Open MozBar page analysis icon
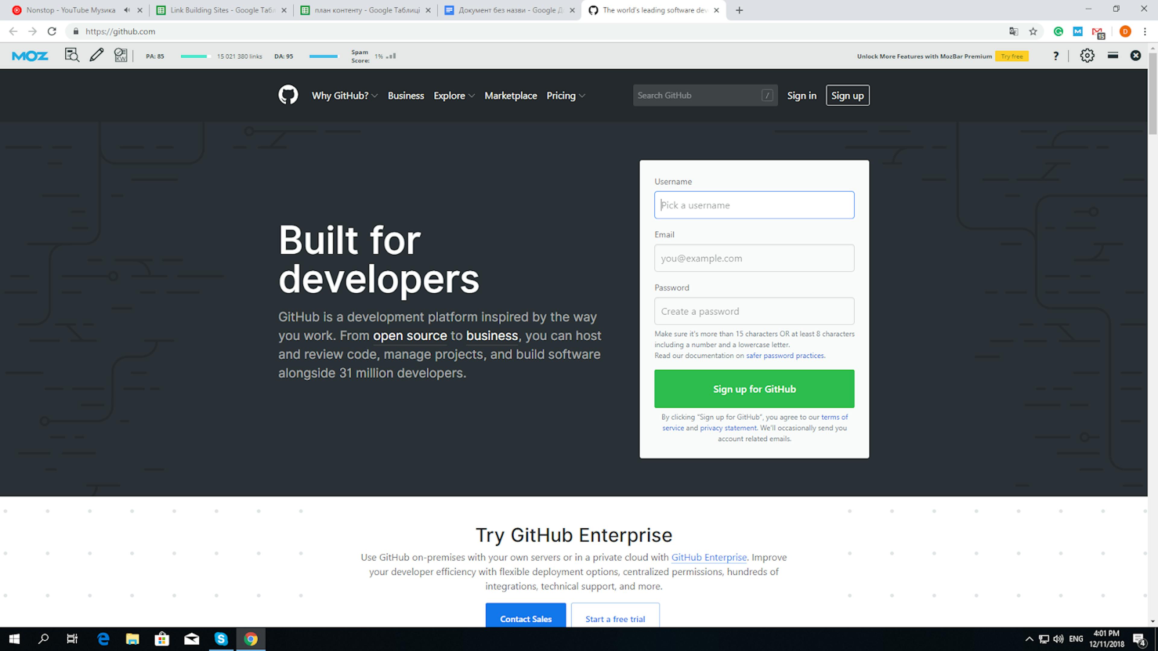 (x=72, y=55)
